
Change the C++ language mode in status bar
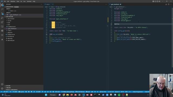click(x=130, y=92)
